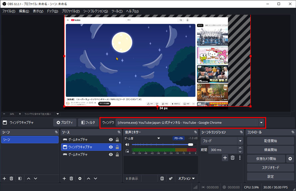Open the ドック menu
The image size is (296, 191).
[52, 11]
